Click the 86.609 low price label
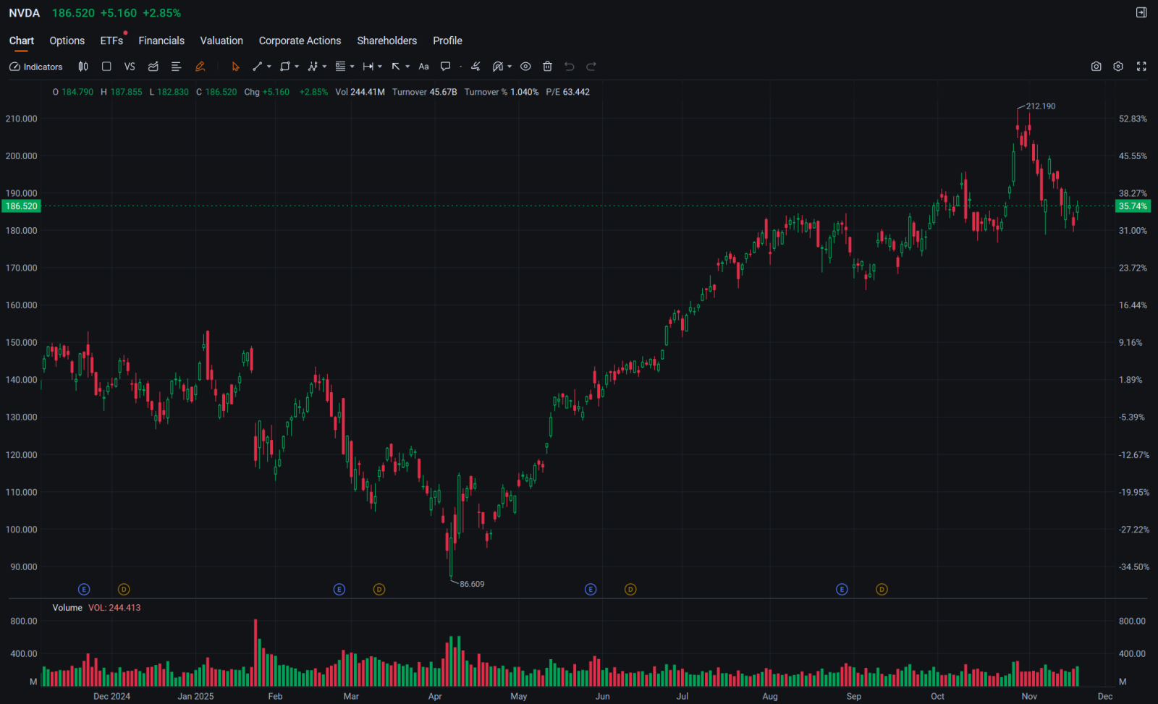This screenshot has height=704, width=1158. [x=472, y=584]
